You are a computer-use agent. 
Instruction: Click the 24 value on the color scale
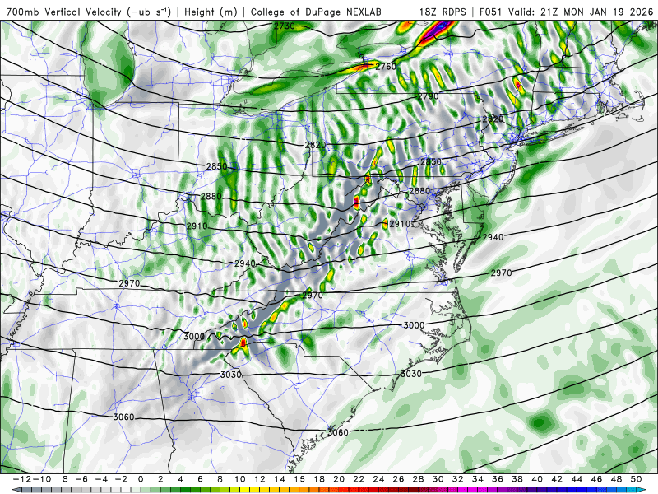point(378,479)
